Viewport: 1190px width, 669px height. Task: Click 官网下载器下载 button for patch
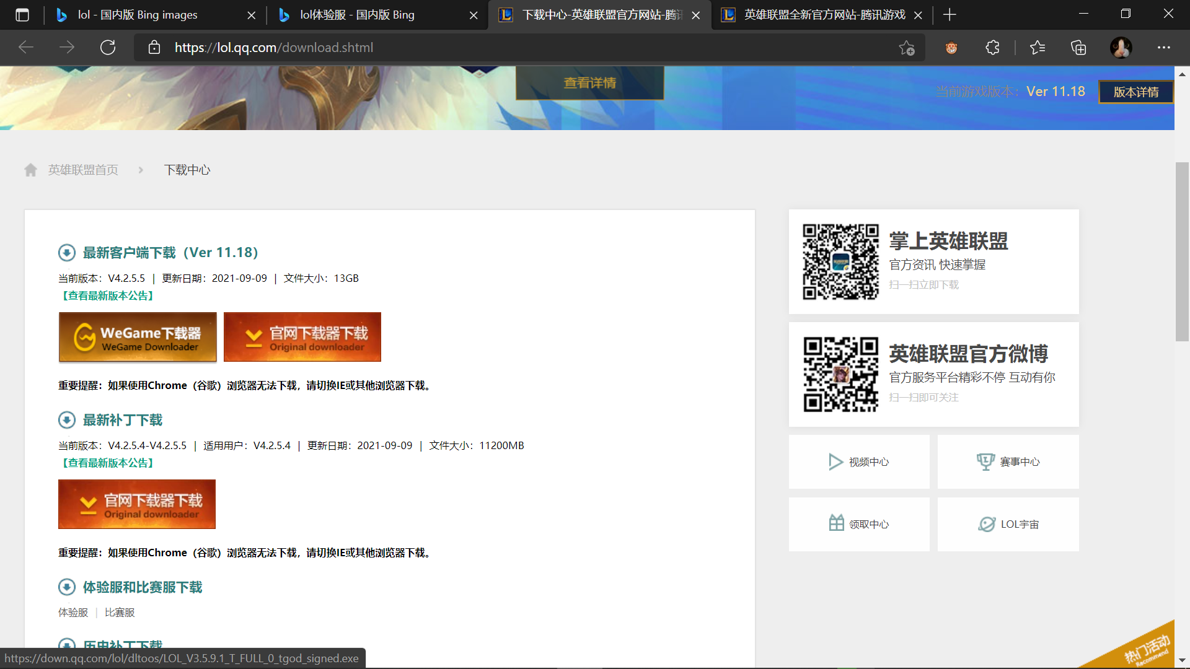(137, 504)
